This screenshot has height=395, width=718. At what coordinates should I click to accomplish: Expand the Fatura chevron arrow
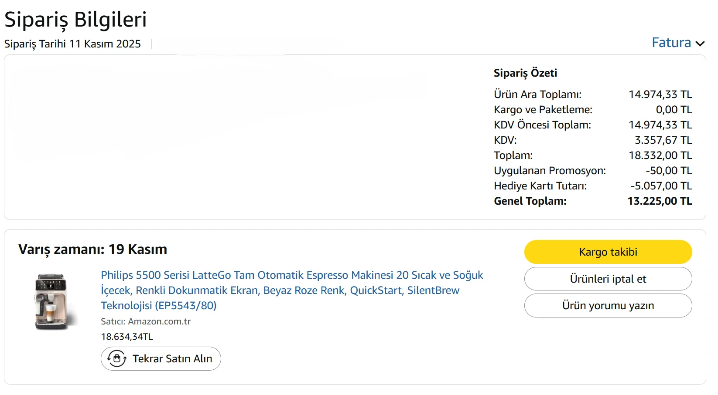pos(700,44)
